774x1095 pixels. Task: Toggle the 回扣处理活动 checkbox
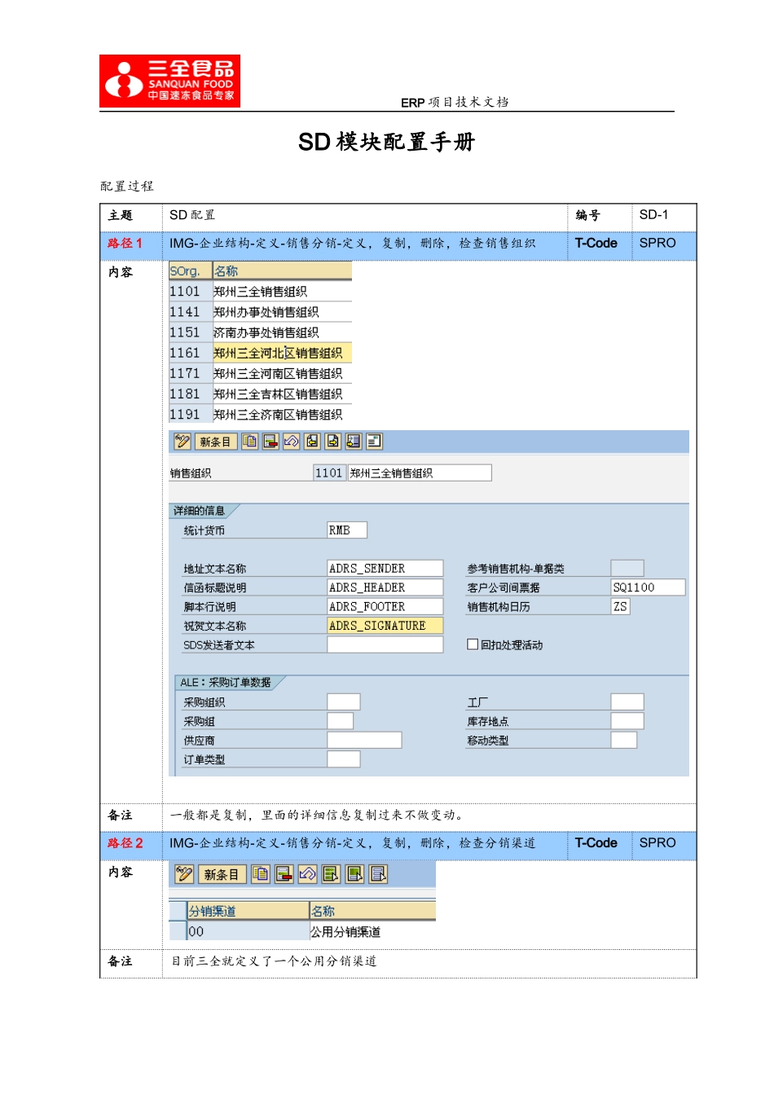click(473, 644)
